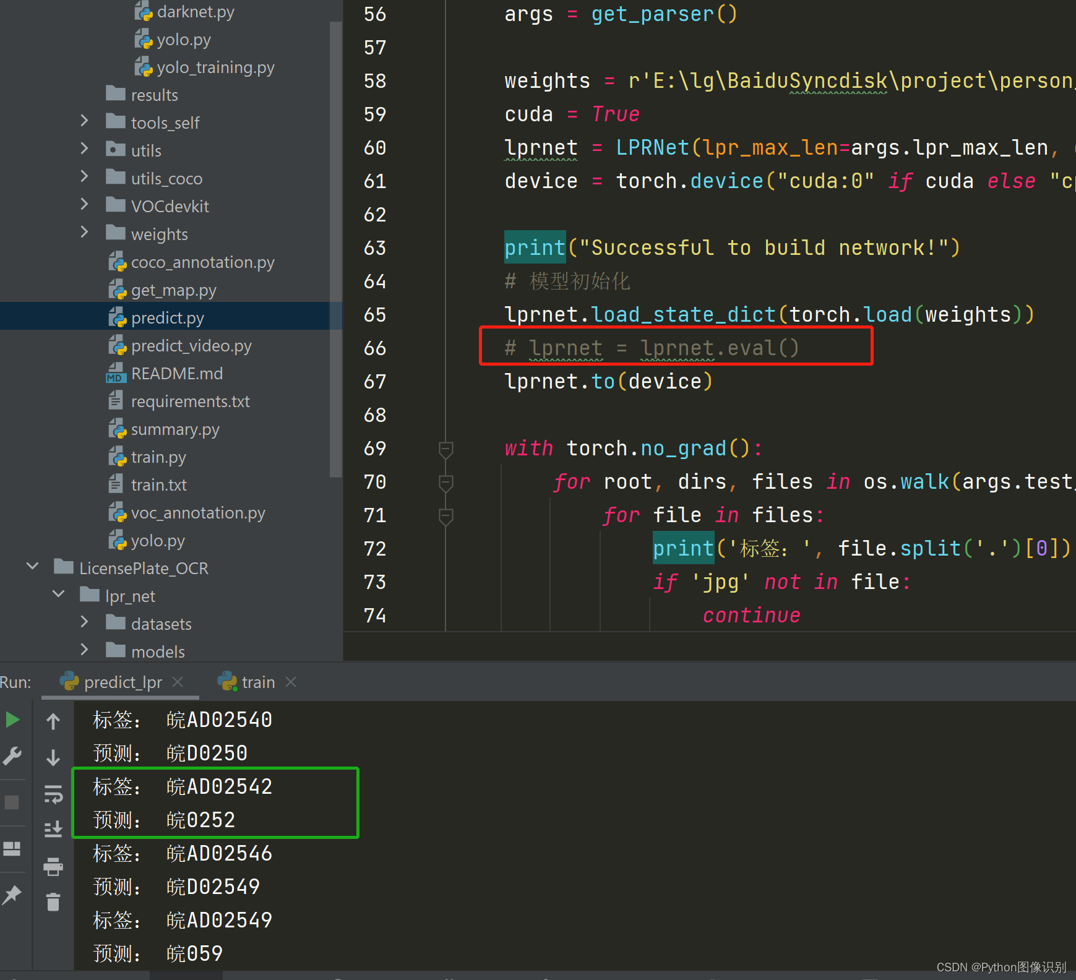
Task: Click the weights folder icon
Action: 116,233
